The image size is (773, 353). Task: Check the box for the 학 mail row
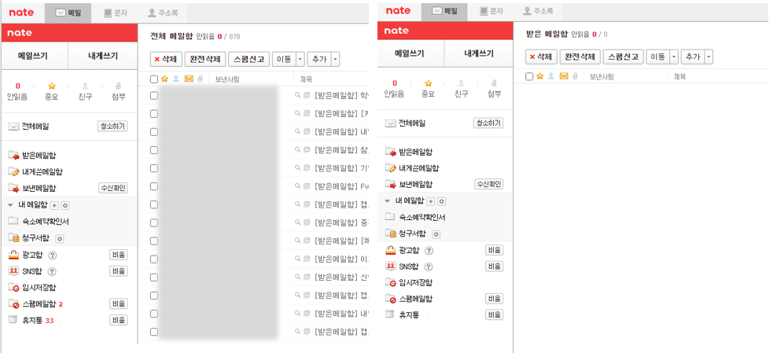154,96
